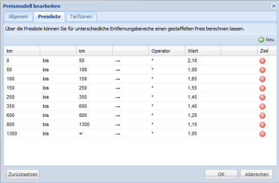279x183 pixels.
Task: Select the Wert cell 1,20
Action: pyautogui.click(x=203, y=115)
